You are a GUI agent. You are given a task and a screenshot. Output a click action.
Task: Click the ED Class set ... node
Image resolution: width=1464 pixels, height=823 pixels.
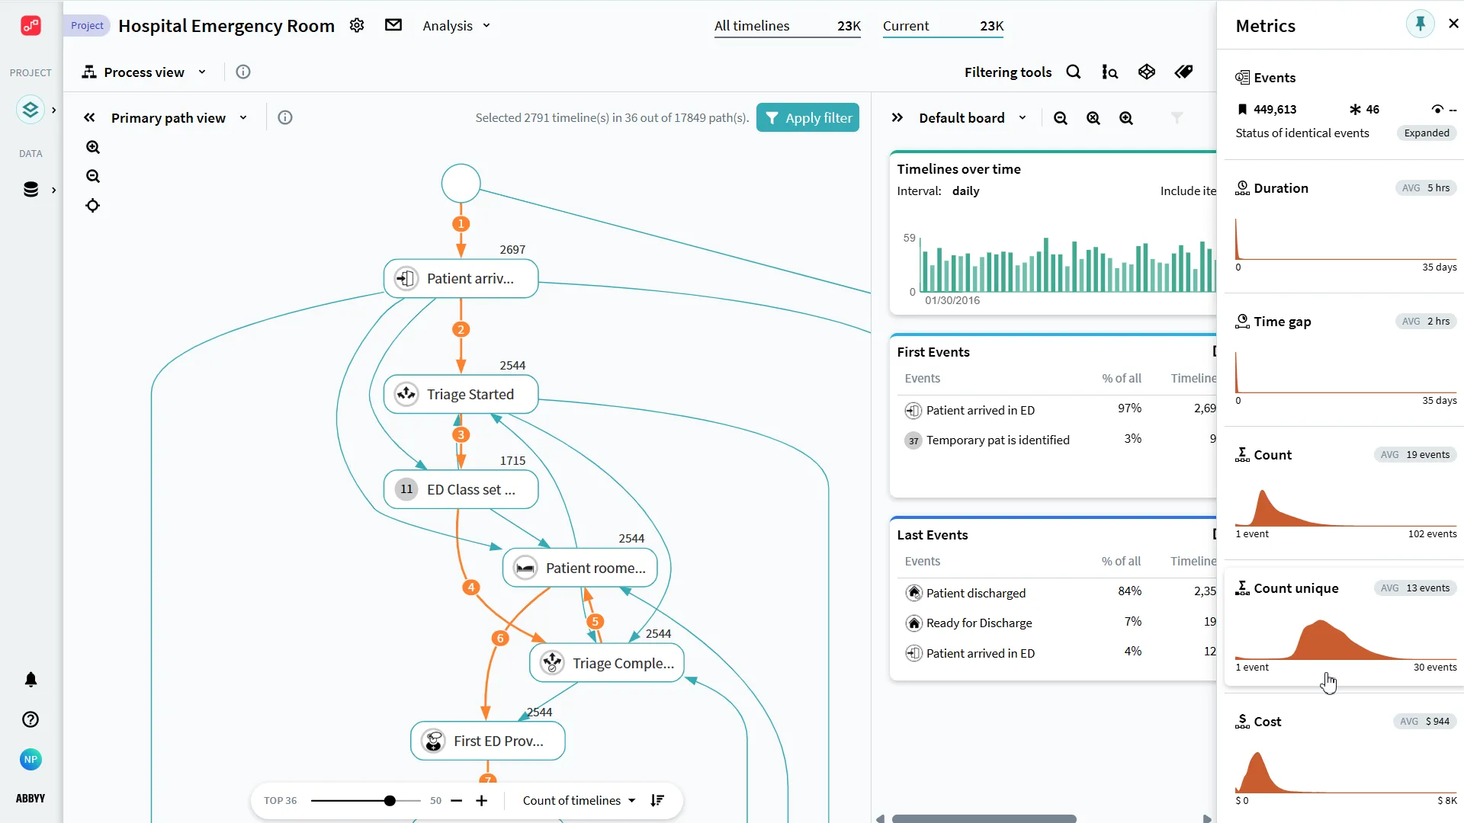461,489
